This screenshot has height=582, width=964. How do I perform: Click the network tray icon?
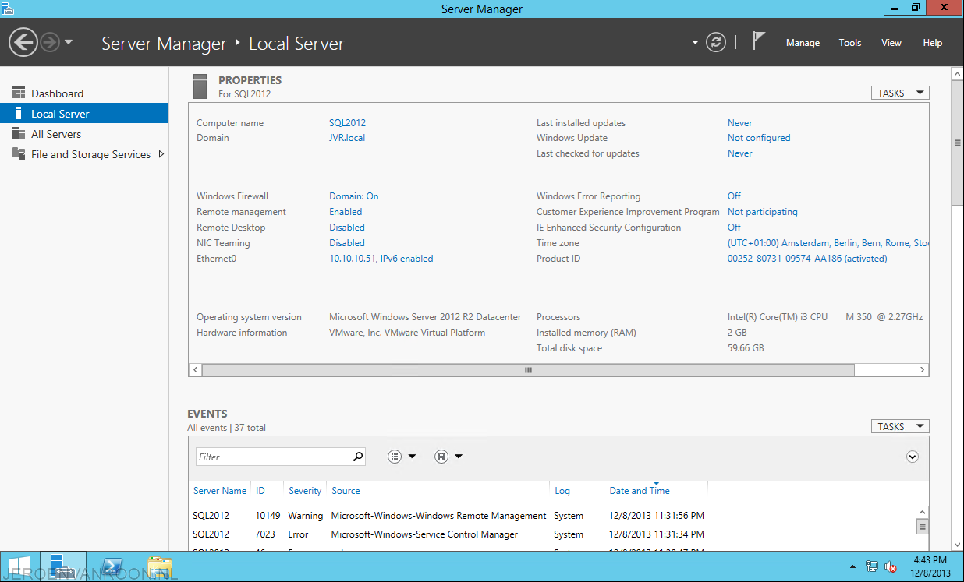coord(872,566)
